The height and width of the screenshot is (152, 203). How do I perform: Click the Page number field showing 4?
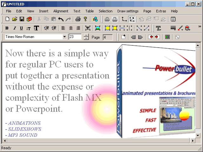click(x=108, y=37)
